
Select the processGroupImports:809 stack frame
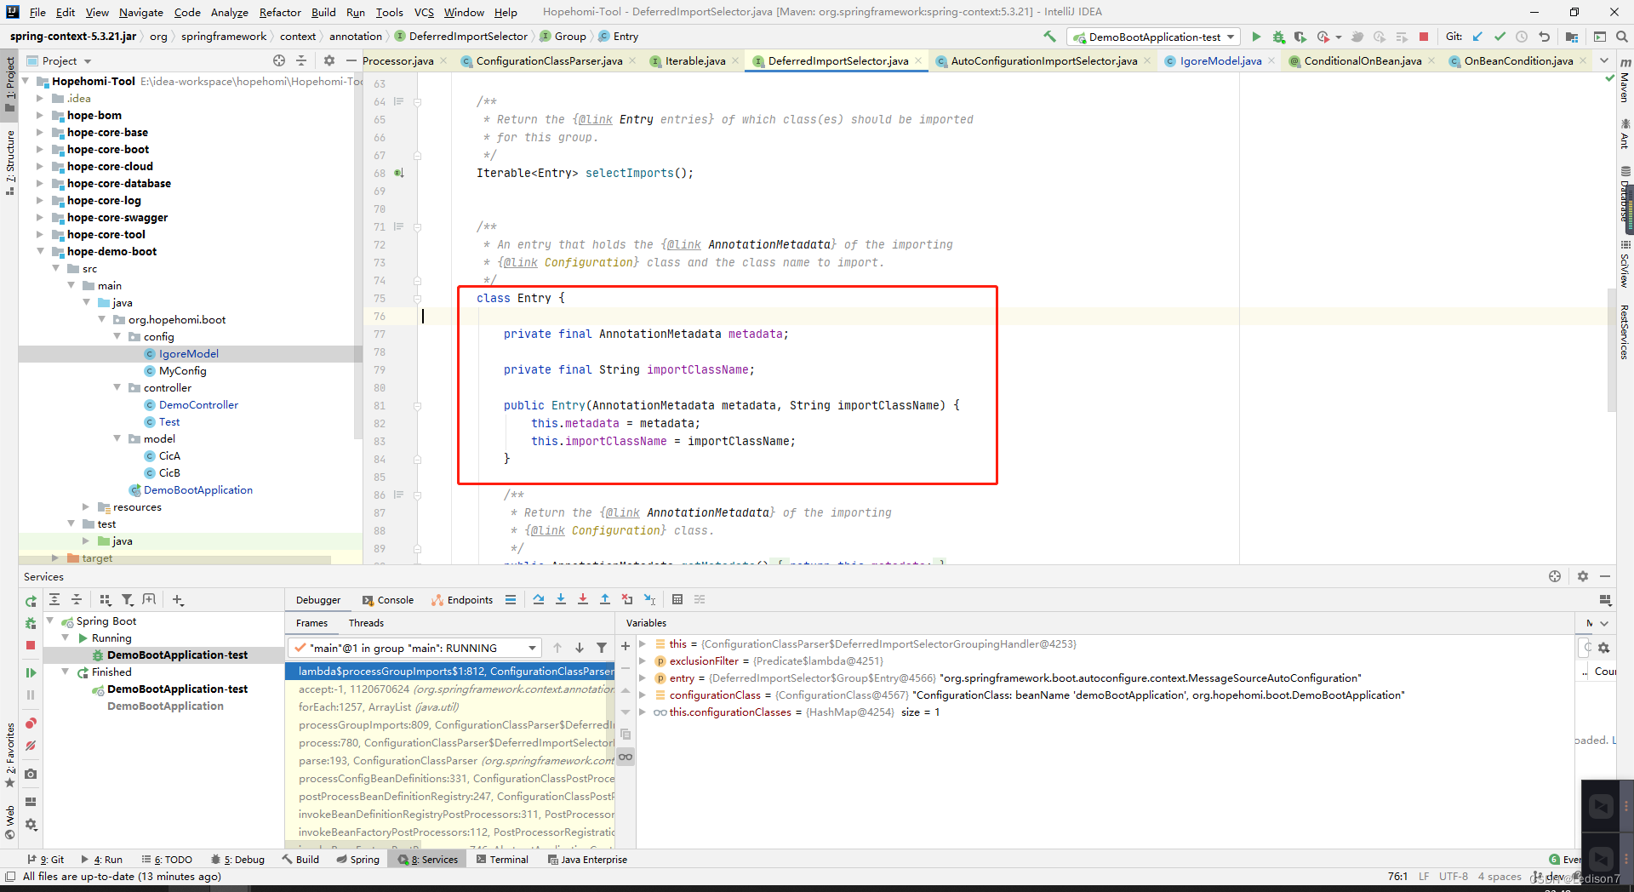coord(455,725)
